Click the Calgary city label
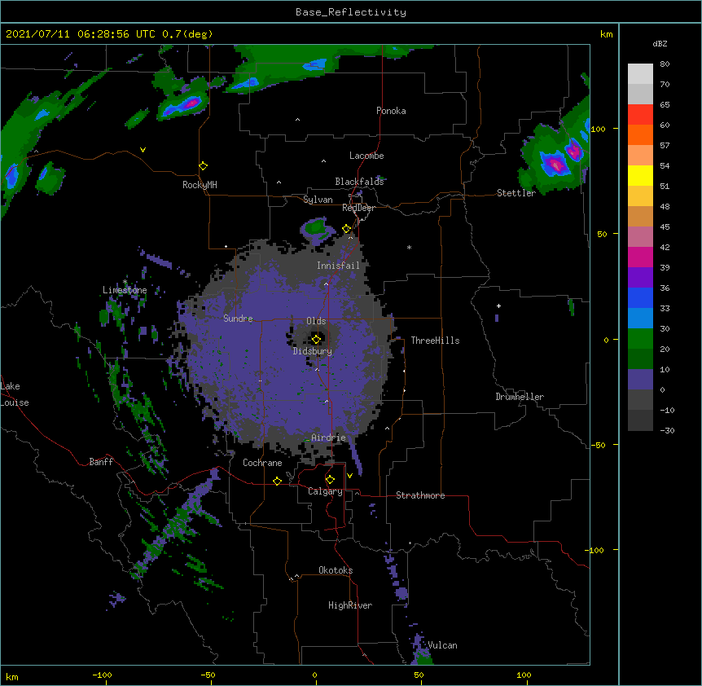Screen dimensions: 702x686 (325, 491)
